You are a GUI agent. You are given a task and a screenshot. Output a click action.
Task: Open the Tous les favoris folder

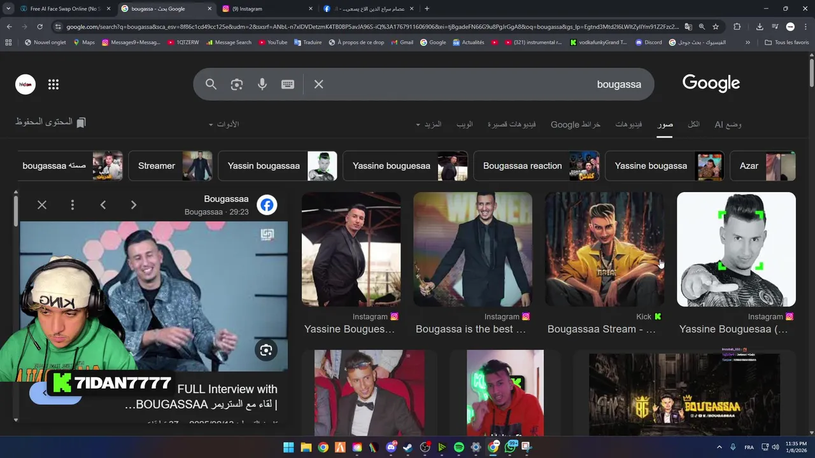[x=787, y=43]
